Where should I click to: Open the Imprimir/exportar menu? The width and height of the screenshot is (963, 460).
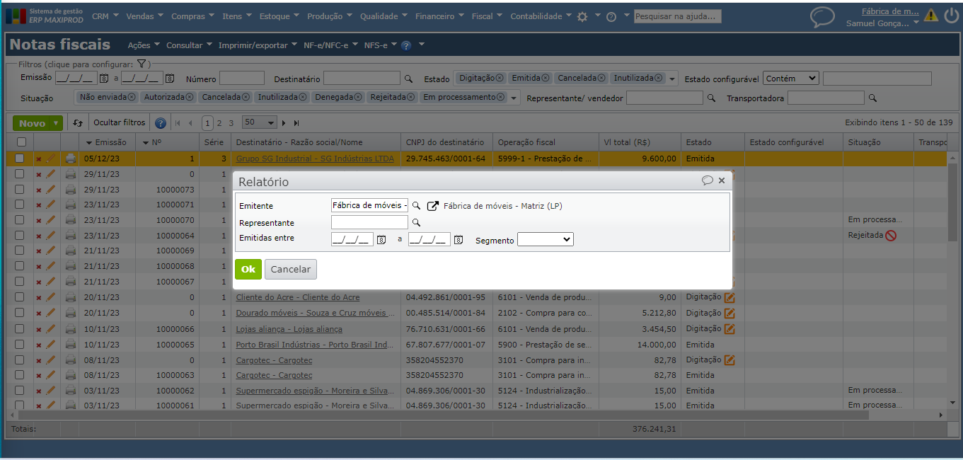click(258, 45)
